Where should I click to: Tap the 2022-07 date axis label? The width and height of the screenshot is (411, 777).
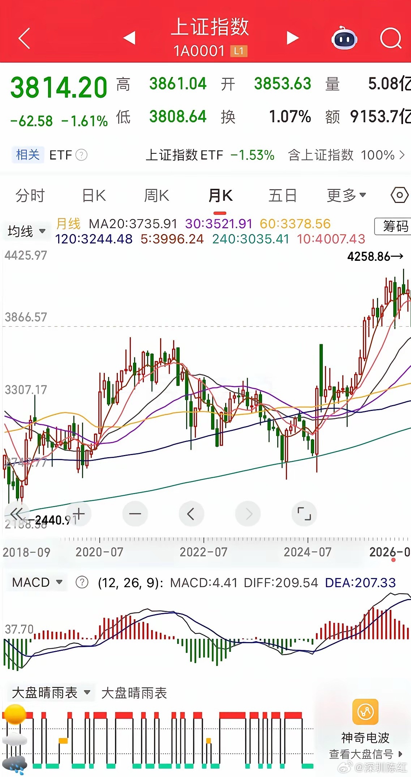(x=204, y=552)
